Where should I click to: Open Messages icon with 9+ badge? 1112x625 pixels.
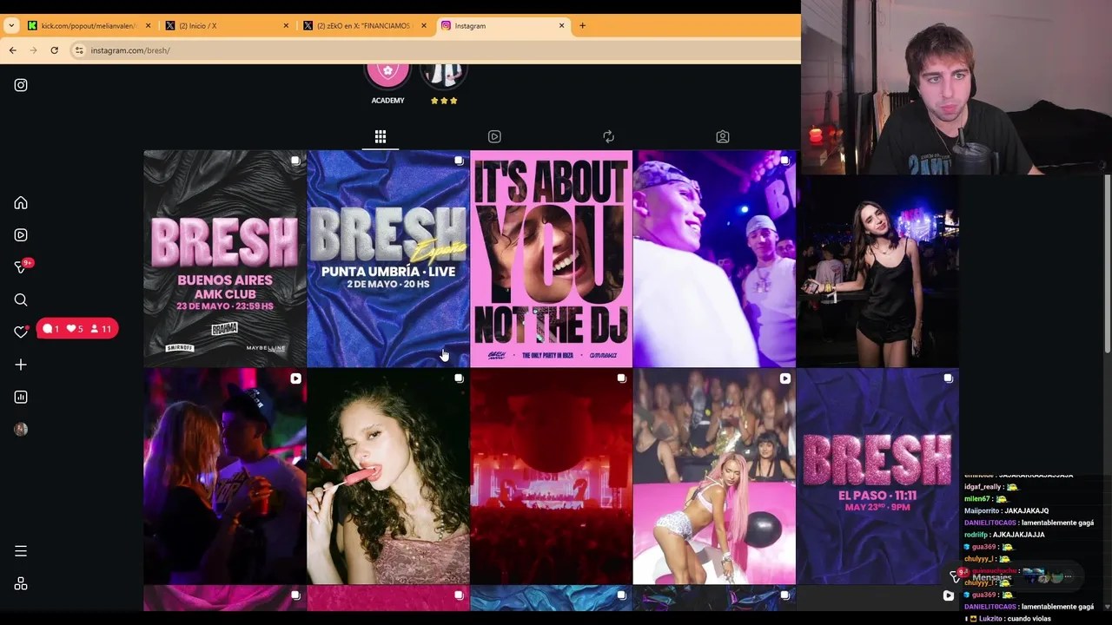point(21,267)
